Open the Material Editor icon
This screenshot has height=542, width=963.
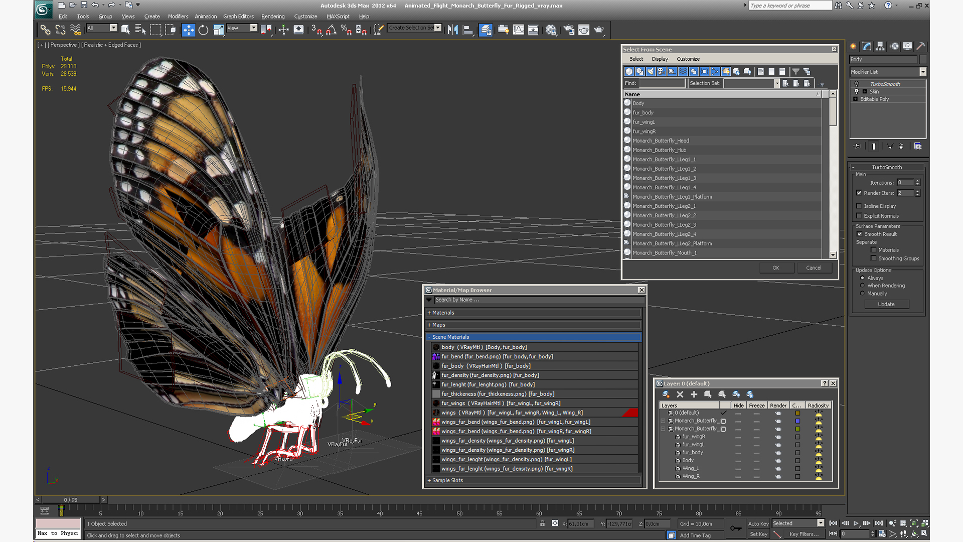click(551, 30)
